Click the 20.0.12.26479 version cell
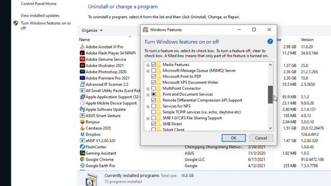 312,128
